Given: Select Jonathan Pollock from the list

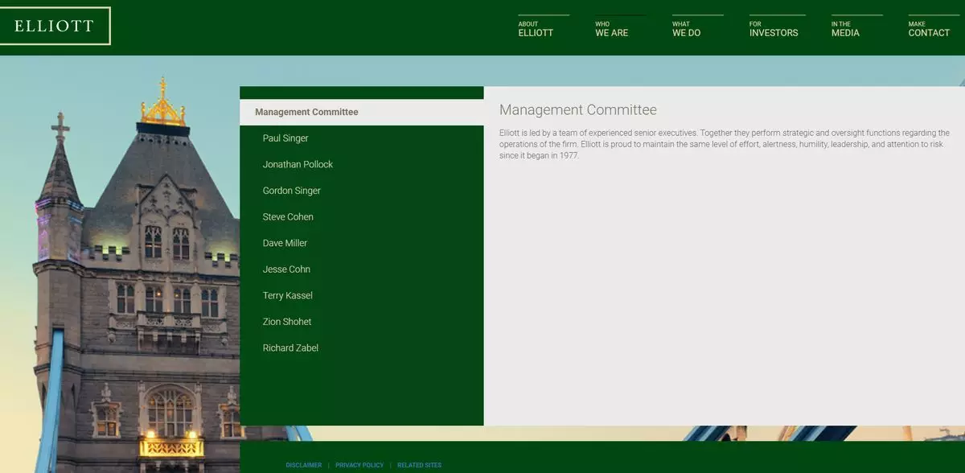Looking at the screenshot, I should pos(298,164).
